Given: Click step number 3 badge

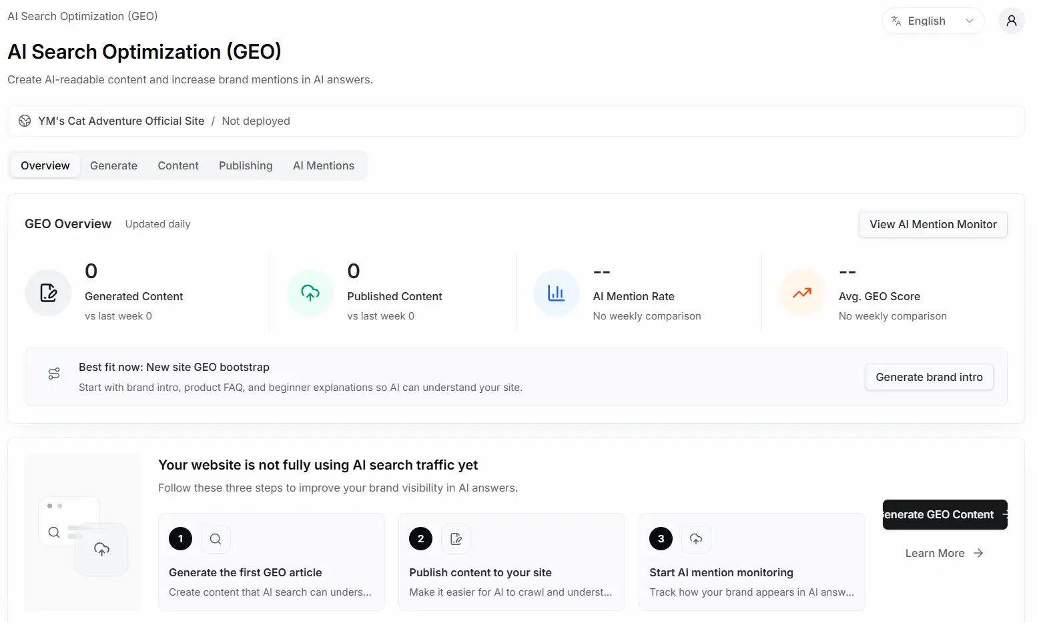Looking at the screenshot, I should coord(661,539).
